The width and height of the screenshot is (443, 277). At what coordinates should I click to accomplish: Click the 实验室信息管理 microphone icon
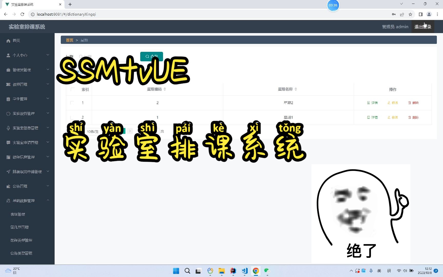8,128
